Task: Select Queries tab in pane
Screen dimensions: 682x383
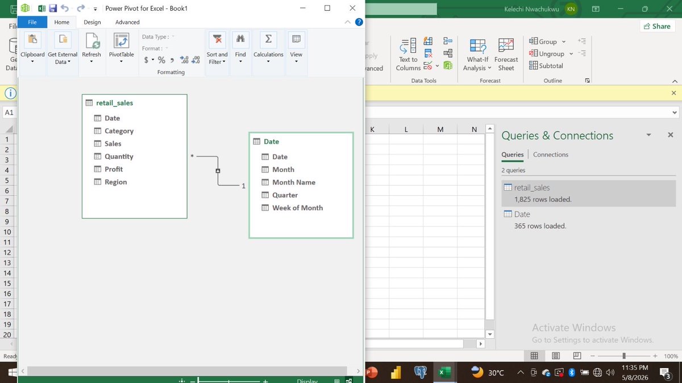Action: pos(512,154)
